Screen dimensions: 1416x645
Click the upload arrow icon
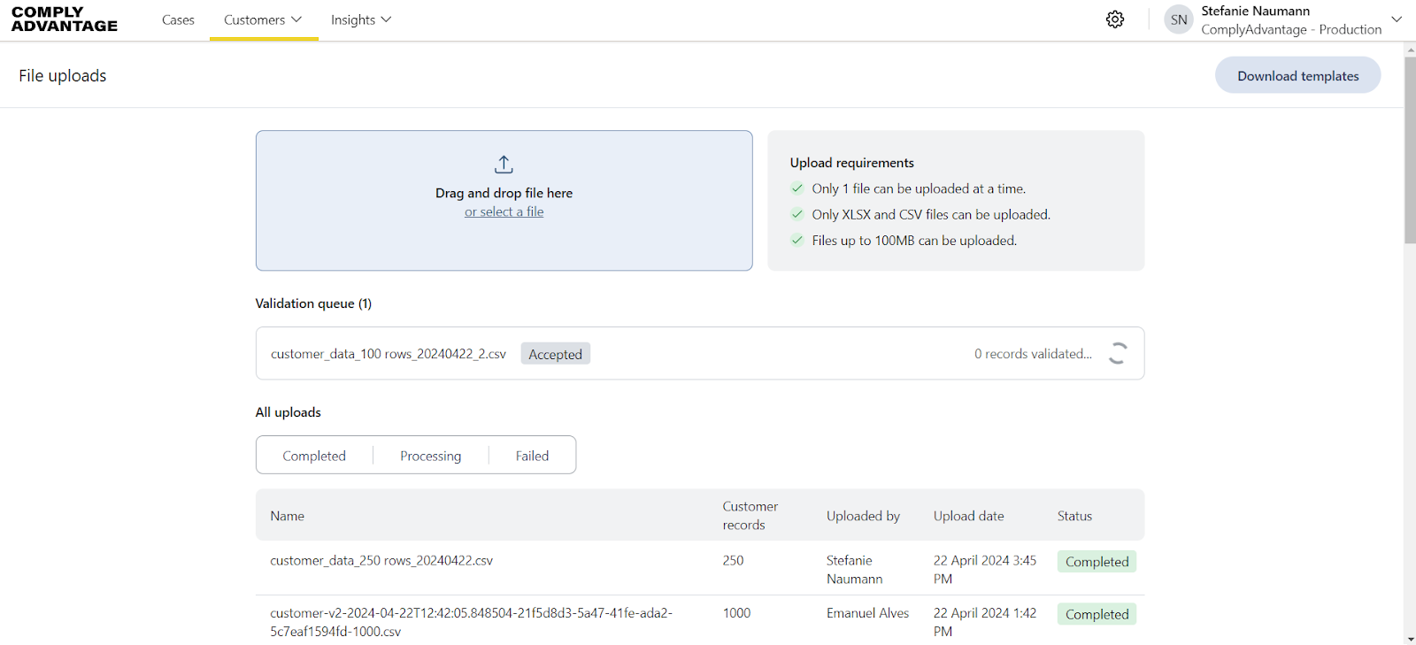(x=504, y=165)
